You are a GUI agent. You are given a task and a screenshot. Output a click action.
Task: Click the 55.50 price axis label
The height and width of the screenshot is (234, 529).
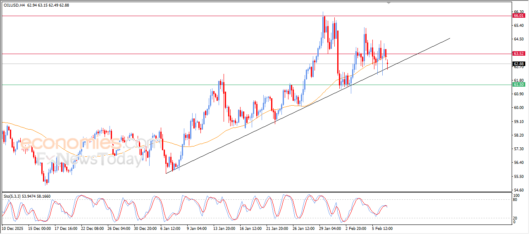point(518,176)
